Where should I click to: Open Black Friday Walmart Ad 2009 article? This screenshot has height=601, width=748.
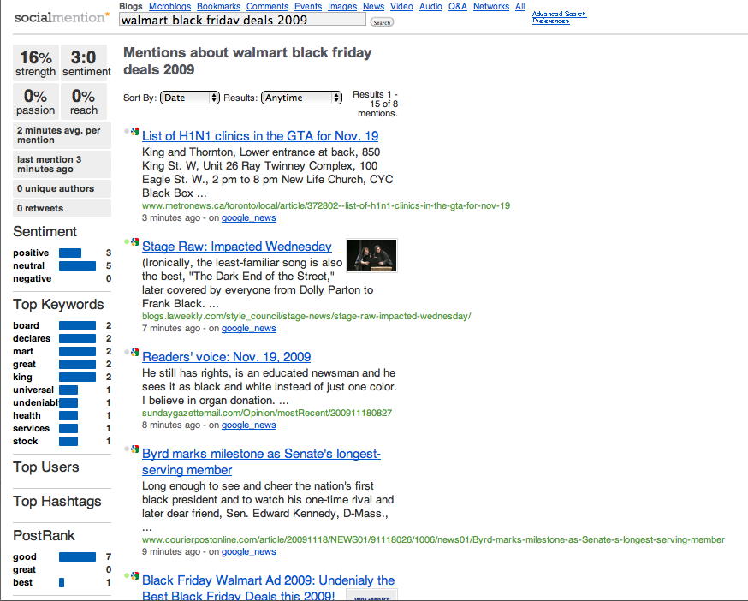[x=268, y=588]
